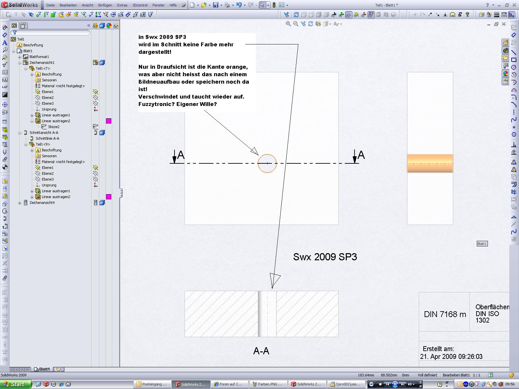The width and height of the screenshot is (519, 389).
Task: Select the Balloon tool in the left toolbar
Action: point(5,50)
